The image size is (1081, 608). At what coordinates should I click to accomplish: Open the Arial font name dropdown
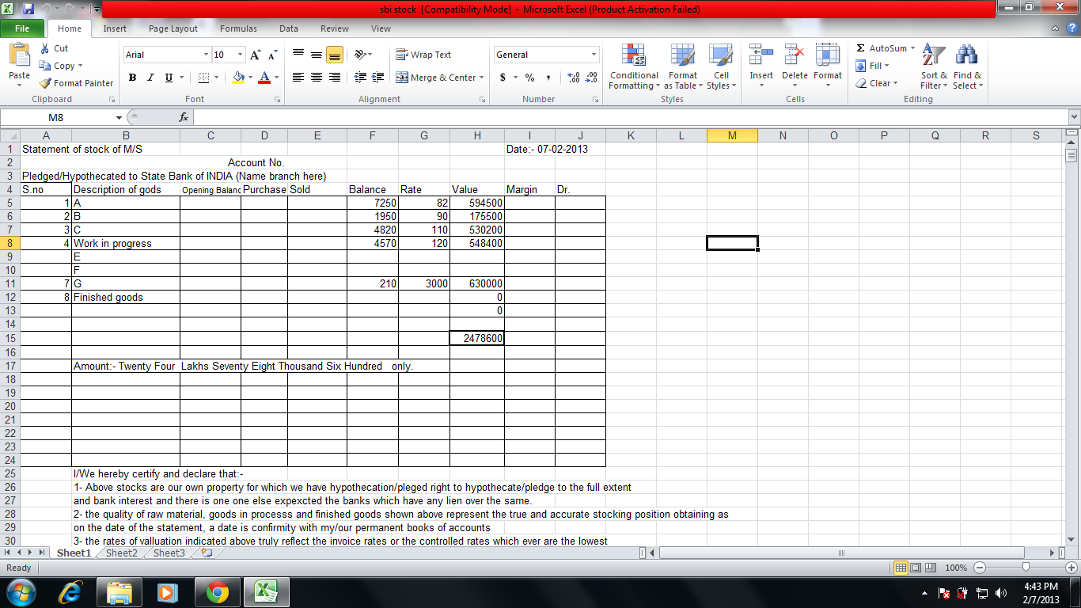click(206, 55)
